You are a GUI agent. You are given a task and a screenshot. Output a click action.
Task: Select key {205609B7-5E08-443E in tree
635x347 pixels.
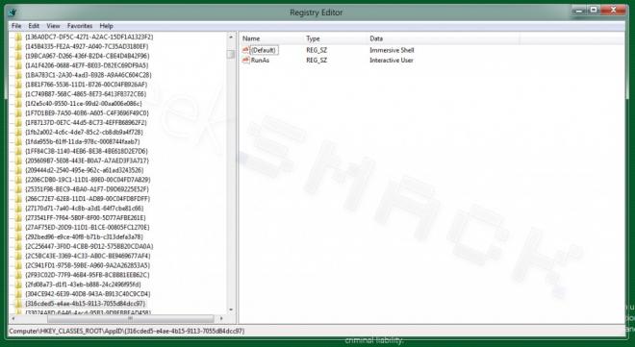coord(87,161)
